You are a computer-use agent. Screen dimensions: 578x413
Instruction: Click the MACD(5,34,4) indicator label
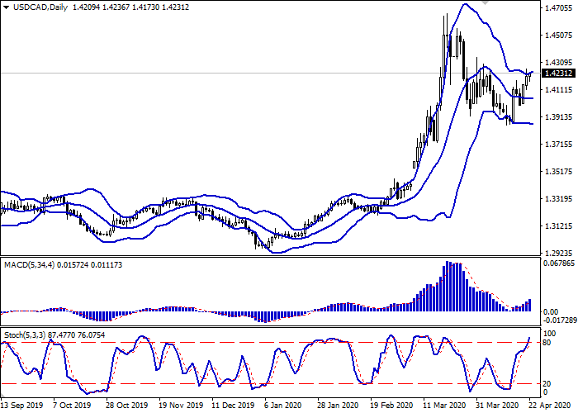(x=29, y=263)
